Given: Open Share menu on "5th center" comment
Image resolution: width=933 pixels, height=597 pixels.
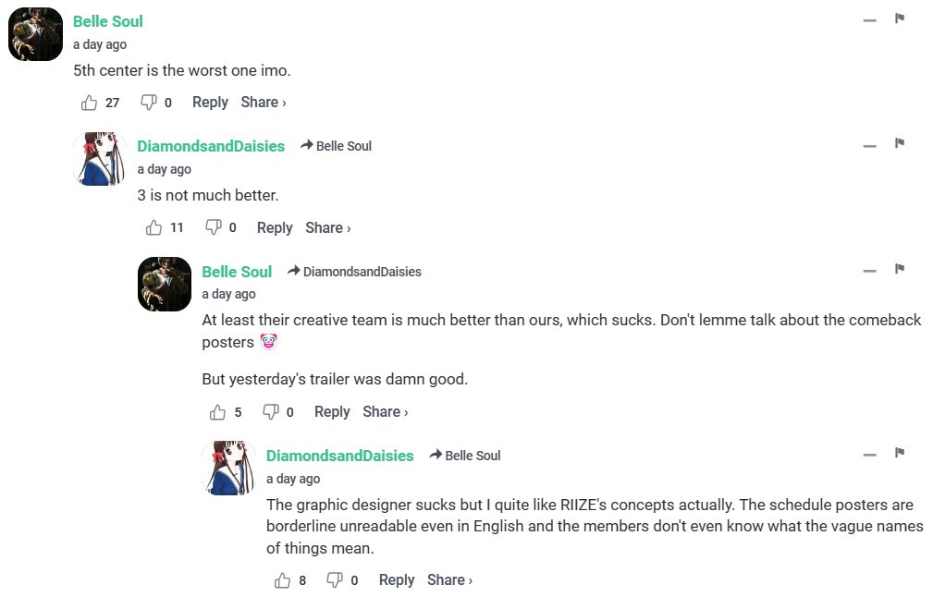Looking at the screenshot, I should pyautogui.click(x=263, y=103).
